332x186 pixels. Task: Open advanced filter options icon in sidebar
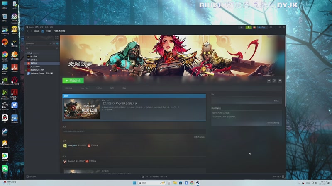(x=57, y=48)
